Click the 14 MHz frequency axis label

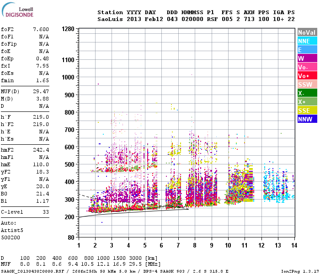294,245
